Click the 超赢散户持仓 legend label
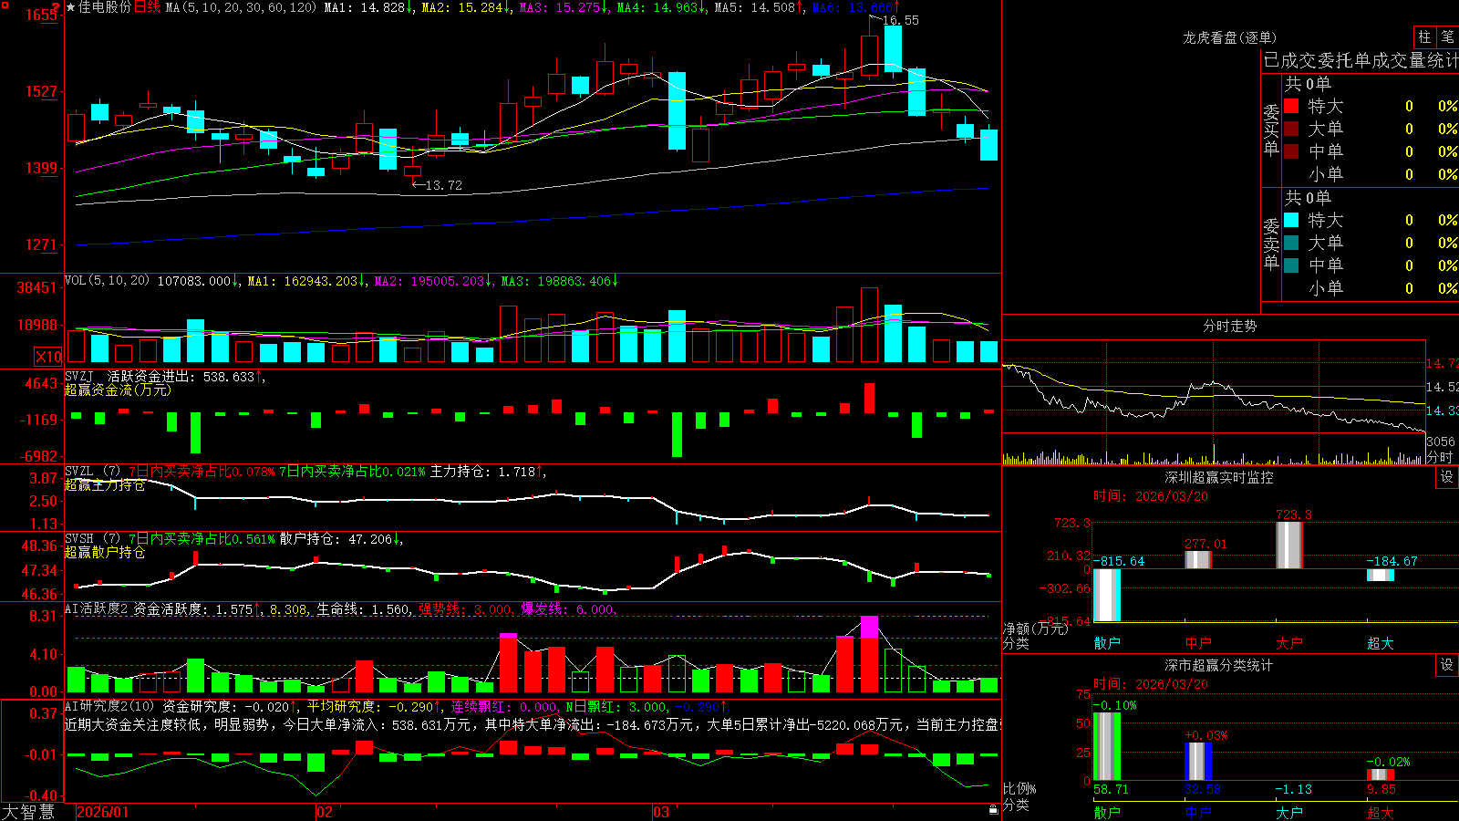This screenshot has height=821, width=1459. click(x=105, y=553)
